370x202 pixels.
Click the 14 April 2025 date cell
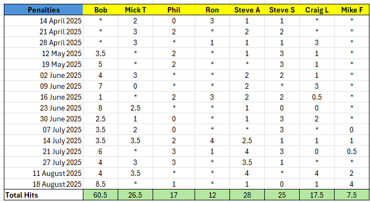tap(44, 21)
